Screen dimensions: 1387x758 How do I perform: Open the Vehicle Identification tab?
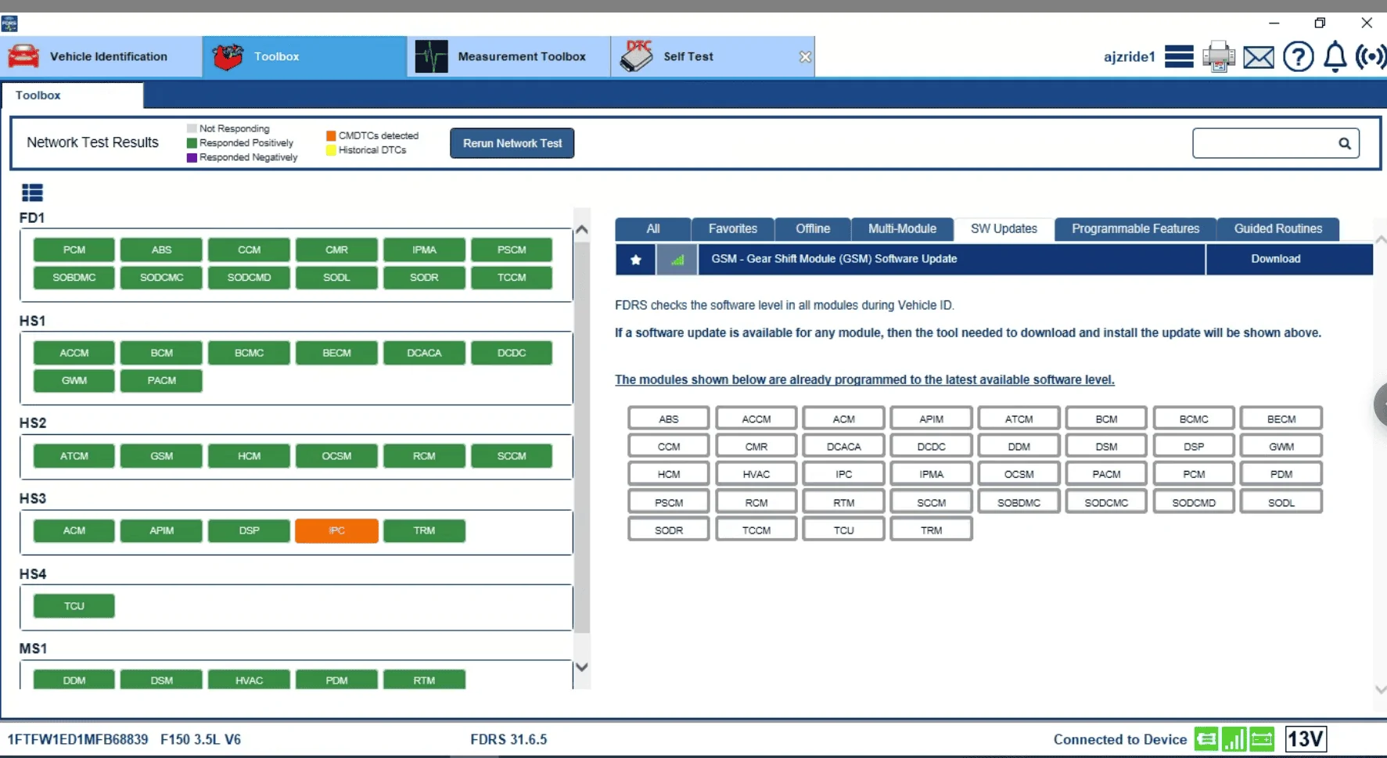tap(101, 56)
